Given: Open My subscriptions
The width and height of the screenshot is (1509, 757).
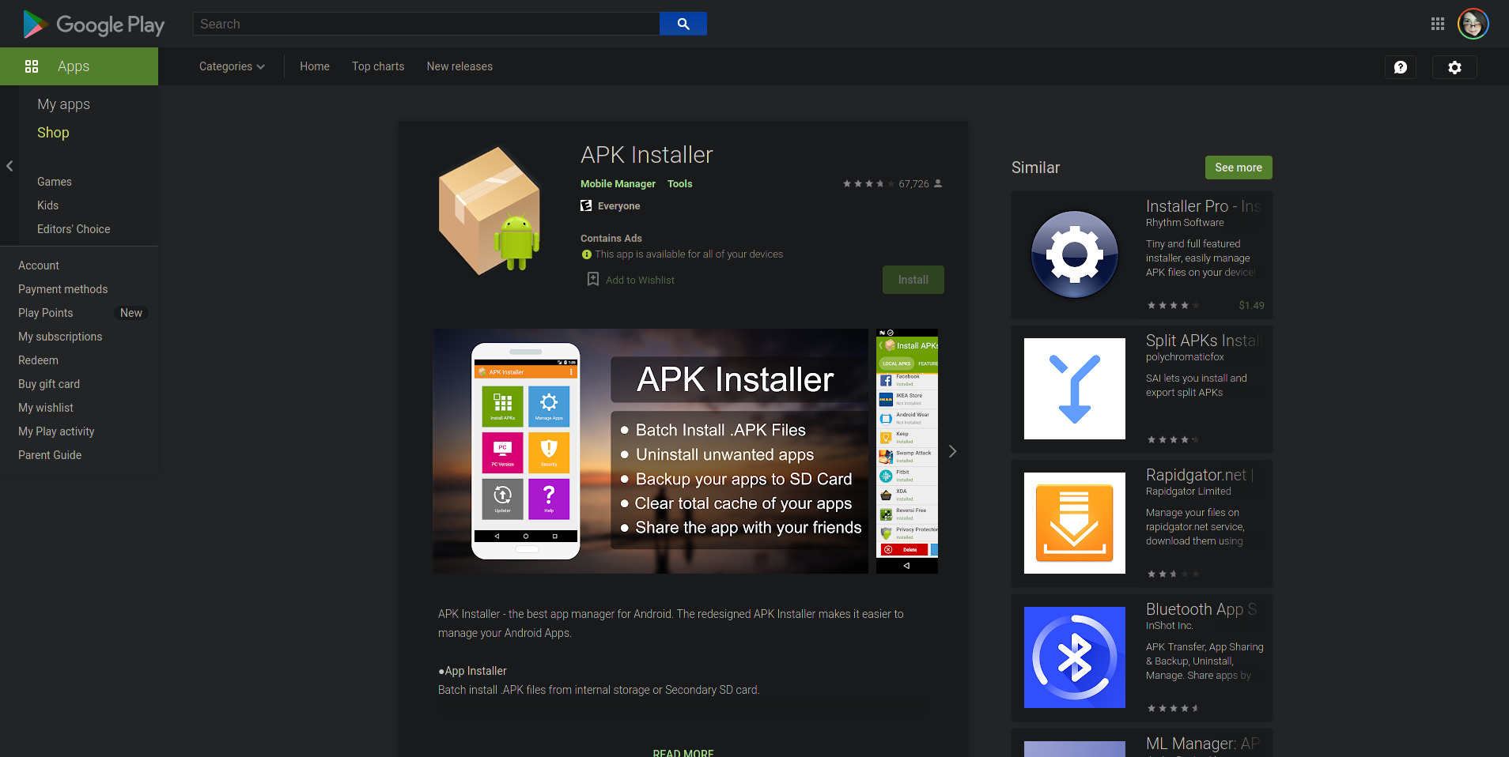Looking at the screenshot, I should [x=60, y=337].
